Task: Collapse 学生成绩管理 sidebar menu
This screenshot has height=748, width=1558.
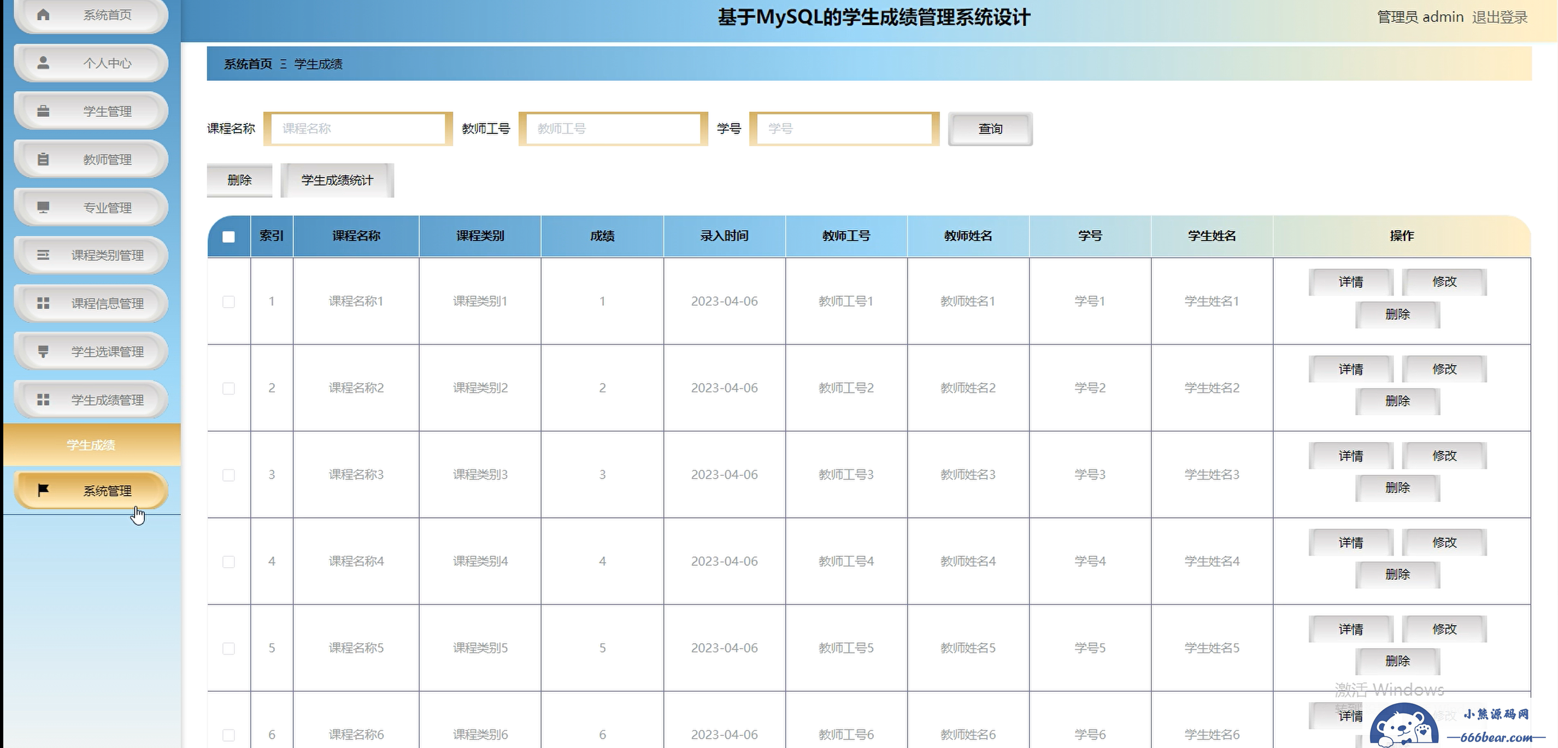Action: [91, 400]
